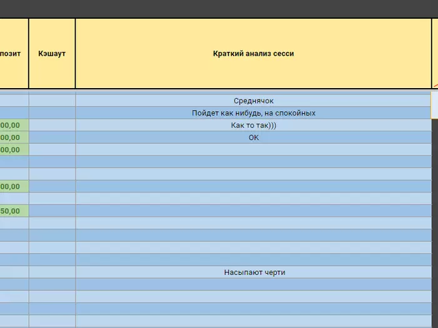The image size is (438, 328).
Task: Select the partially visible Депозит header cell
Action: point(14,54)
